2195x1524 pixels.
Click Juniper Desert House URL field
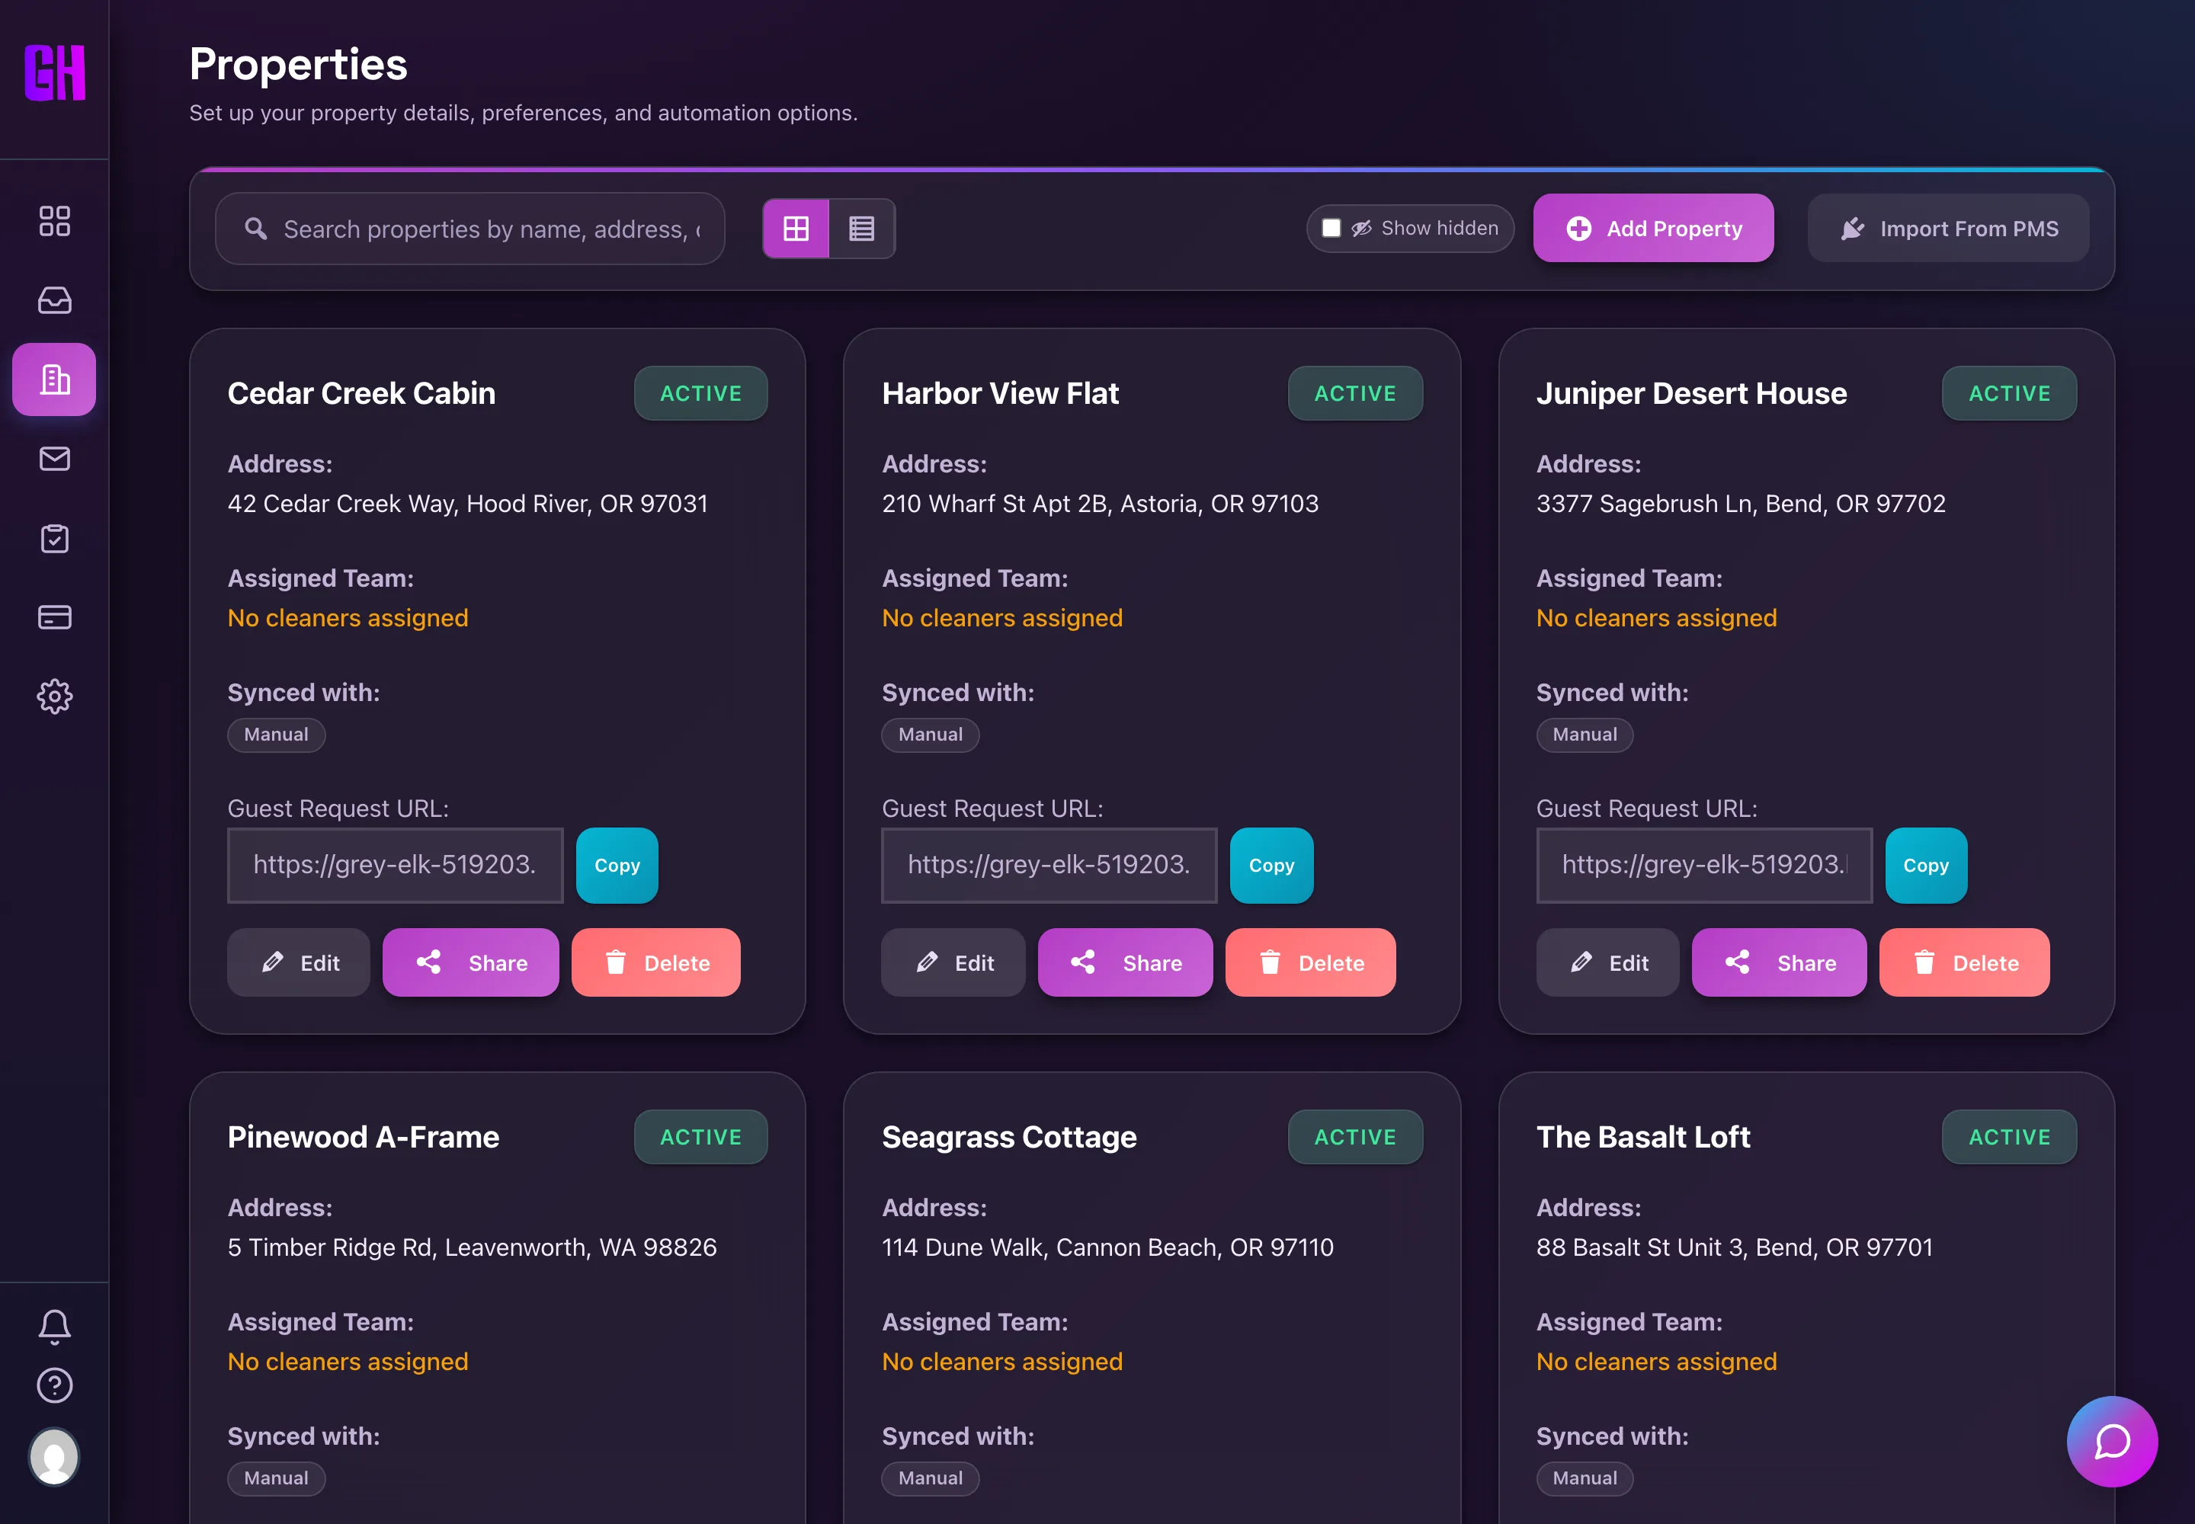[1704, 865]
